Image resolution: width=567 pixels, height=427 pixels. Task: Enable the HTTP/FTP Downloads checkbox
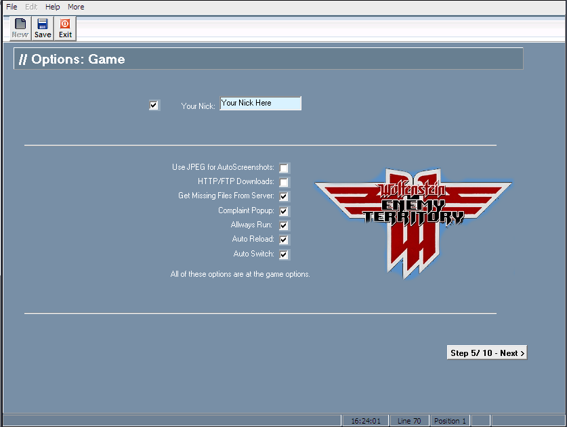point(284,182)
